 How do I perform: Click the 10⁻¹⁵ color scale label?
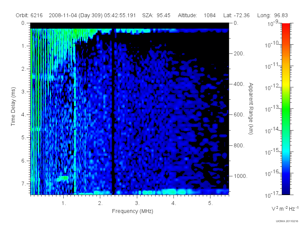click(272, 152)
